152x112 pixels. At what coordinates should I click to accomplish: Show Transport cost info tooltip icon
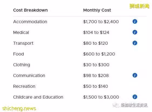pos(135,43)
